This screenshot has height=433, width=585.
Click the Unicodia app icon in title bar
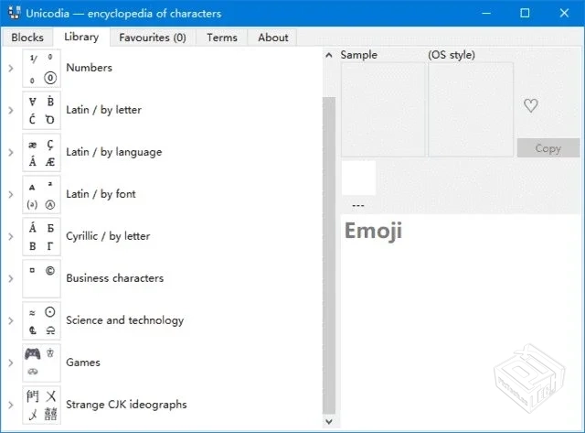tap(15, 13)
